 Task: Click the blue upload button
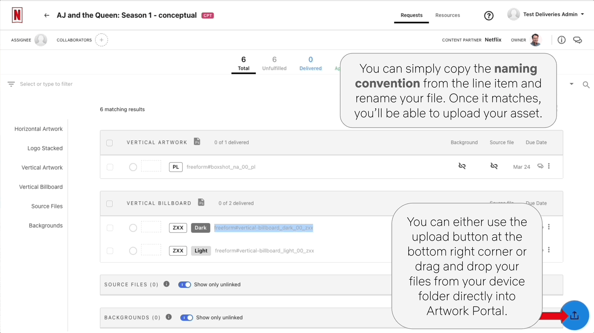coord(574,315)
